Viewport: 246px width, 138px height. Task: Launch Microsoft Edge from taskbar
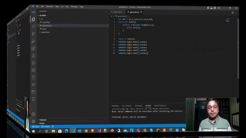[66, 131]
